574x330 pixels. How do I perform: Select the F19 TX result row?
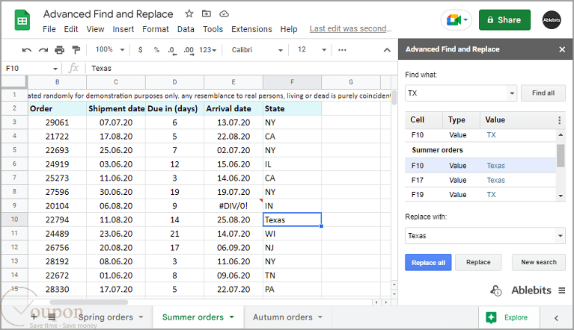(480, 194)
